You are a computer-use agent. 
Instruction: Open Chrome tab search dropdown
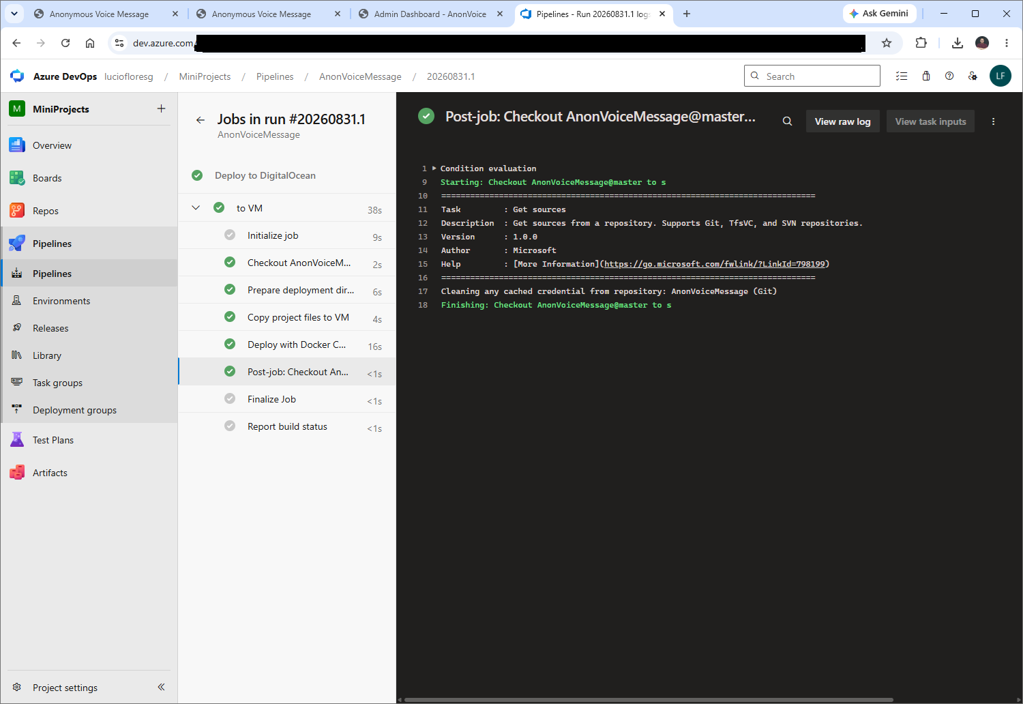14,14
